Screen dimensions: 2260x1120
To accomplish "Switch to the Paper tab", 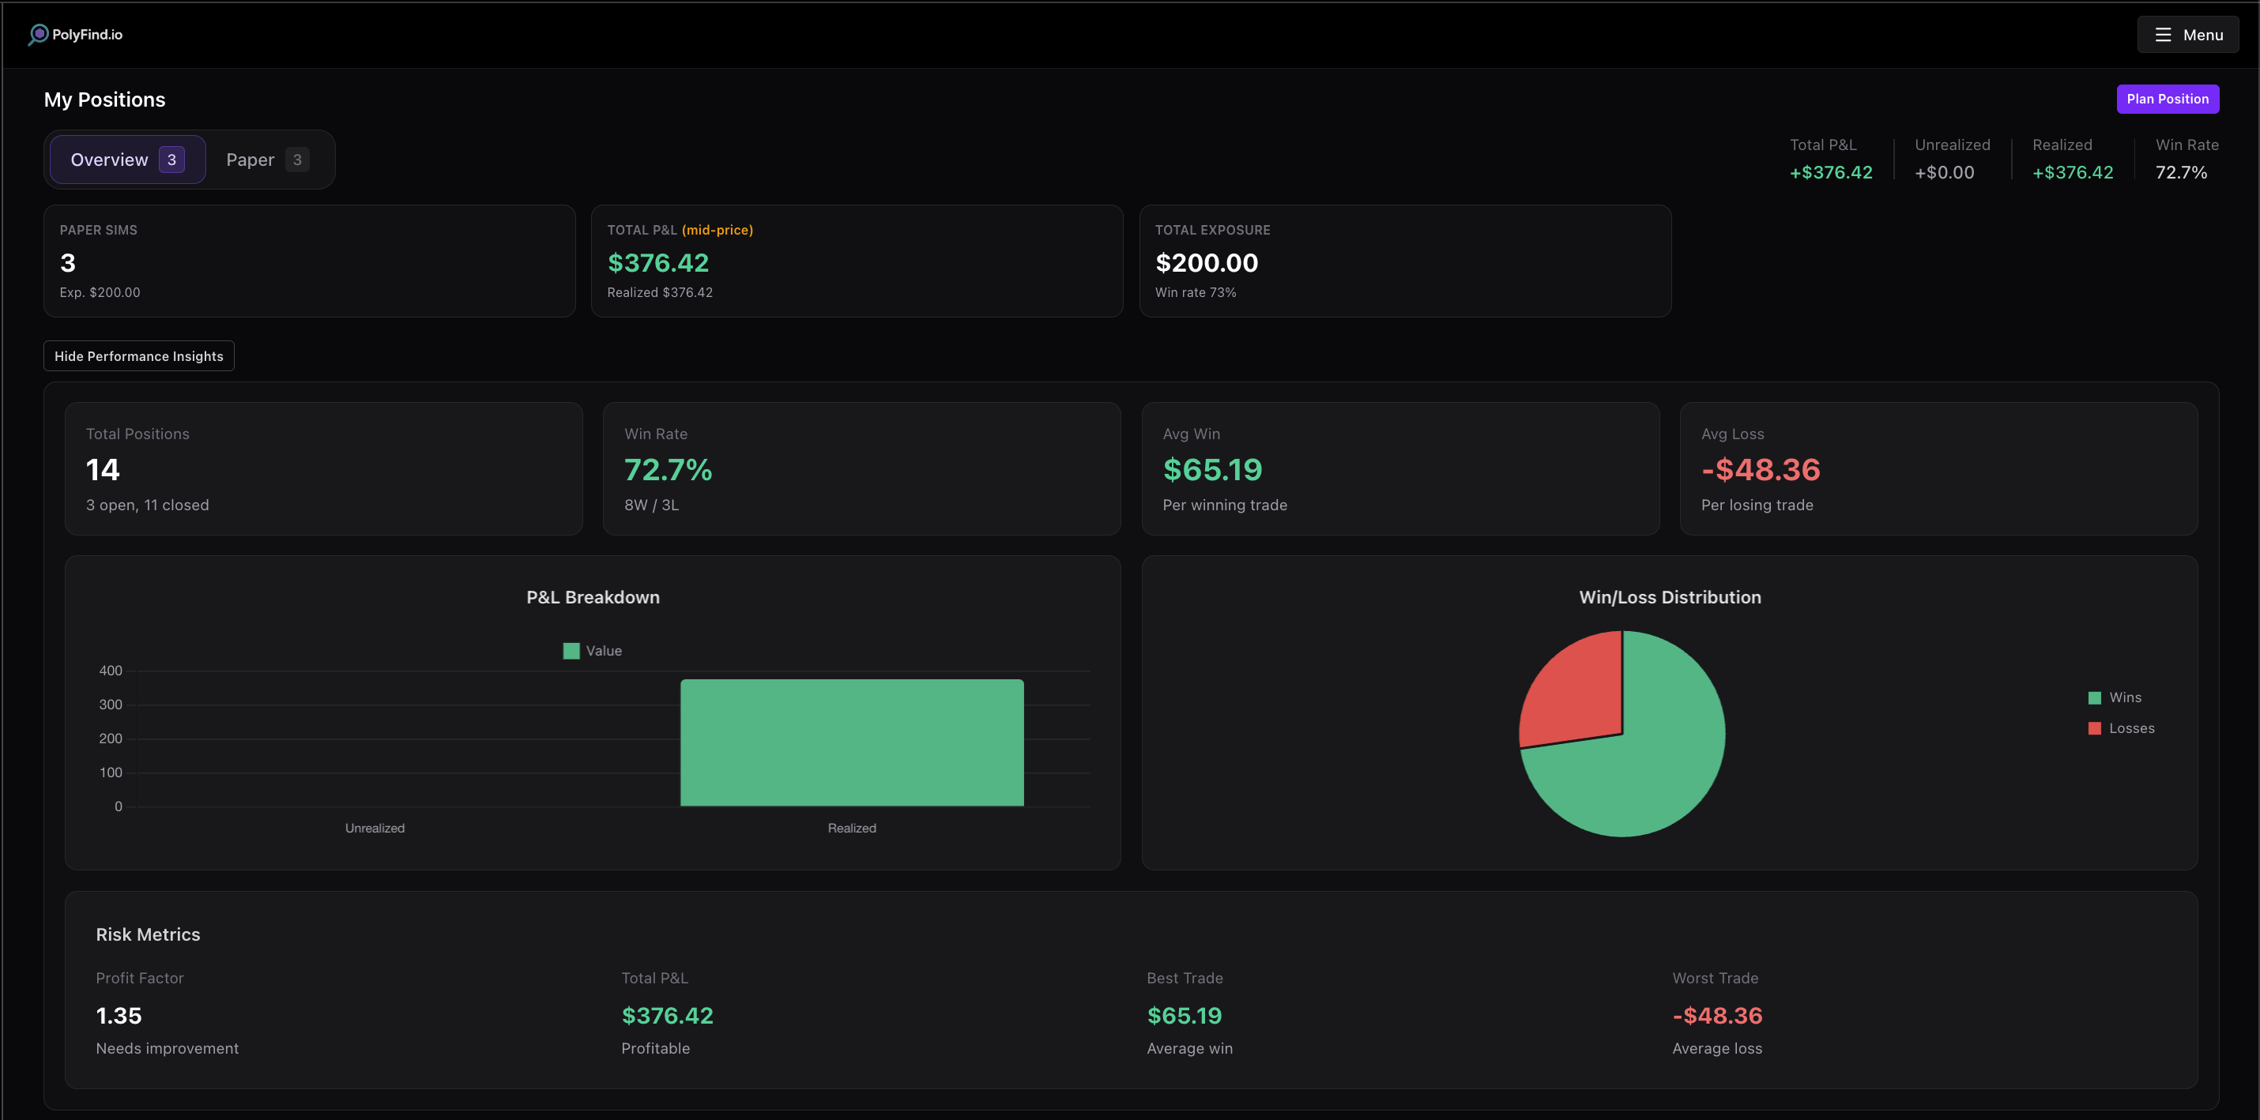I will tap(250, 159).
